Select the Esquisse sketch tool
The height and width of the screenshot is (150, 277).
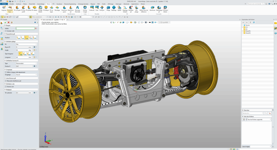pyautogui.click(x=4, y=9)
